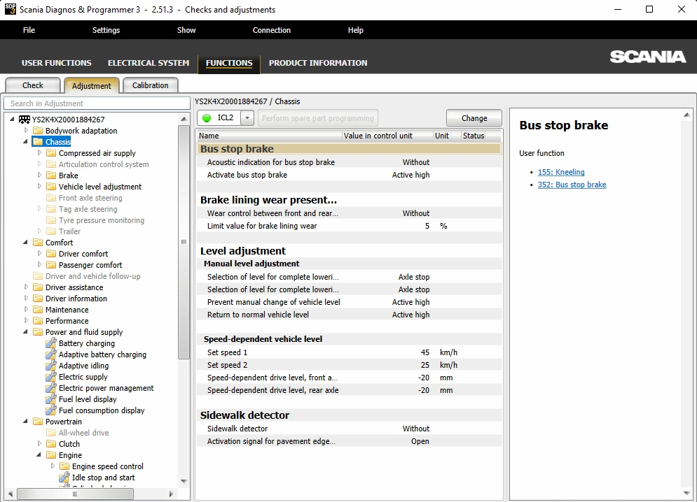Click the Battery charging wrench icon
The image size is (697, 502).
tap(51, 343)
